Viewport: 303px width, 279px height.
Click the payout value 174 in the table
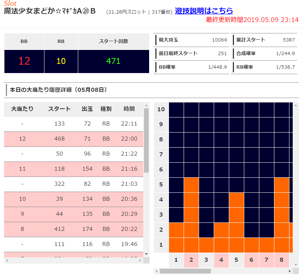coord(87,229)
